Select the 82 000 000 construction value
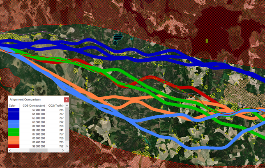The image size is (265, 168). pyautogui.click(x=39, y=126)
